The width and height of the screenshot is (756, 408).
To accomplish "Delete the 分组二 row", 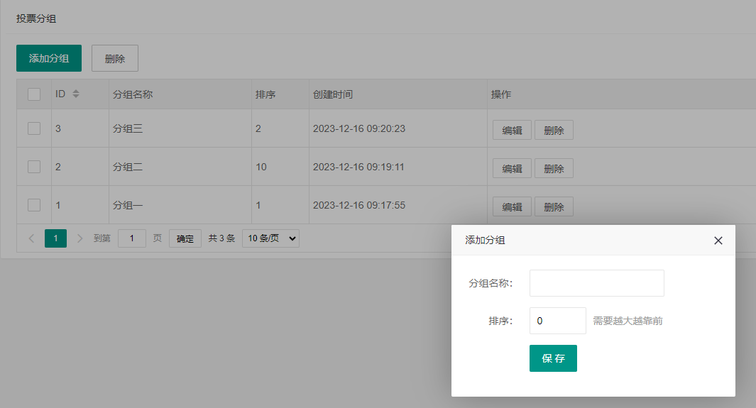I will (x=554, y=168).
